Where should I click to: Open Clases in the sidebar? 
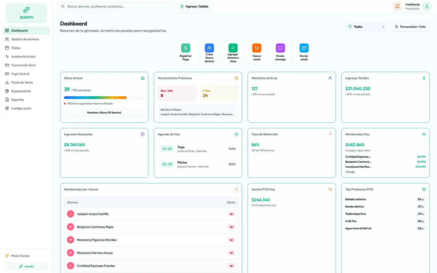(x=26, y=48)
